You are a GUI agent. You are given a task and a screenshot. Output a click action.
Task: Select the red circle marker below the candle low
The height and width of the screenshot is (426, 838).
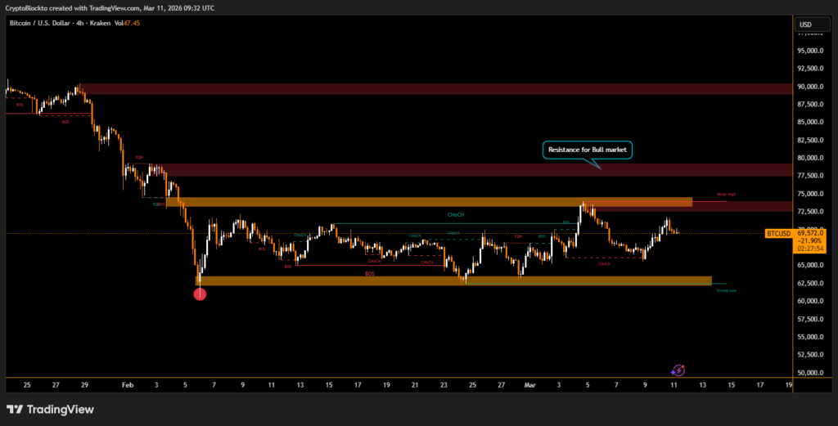point(200,294)
